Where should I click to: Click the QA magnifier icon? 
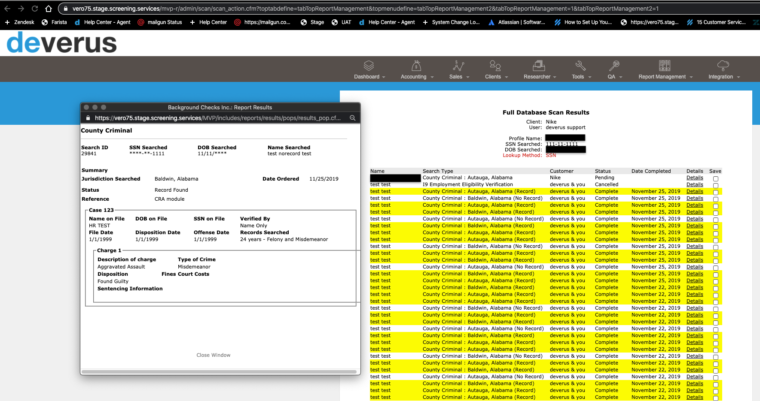(614, 66)
